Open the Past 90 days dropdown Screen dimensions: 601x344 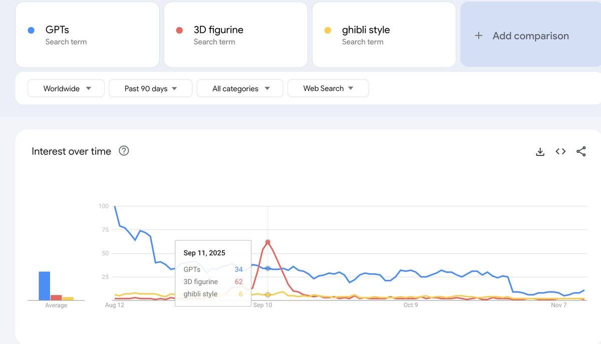tap(150, 88)
